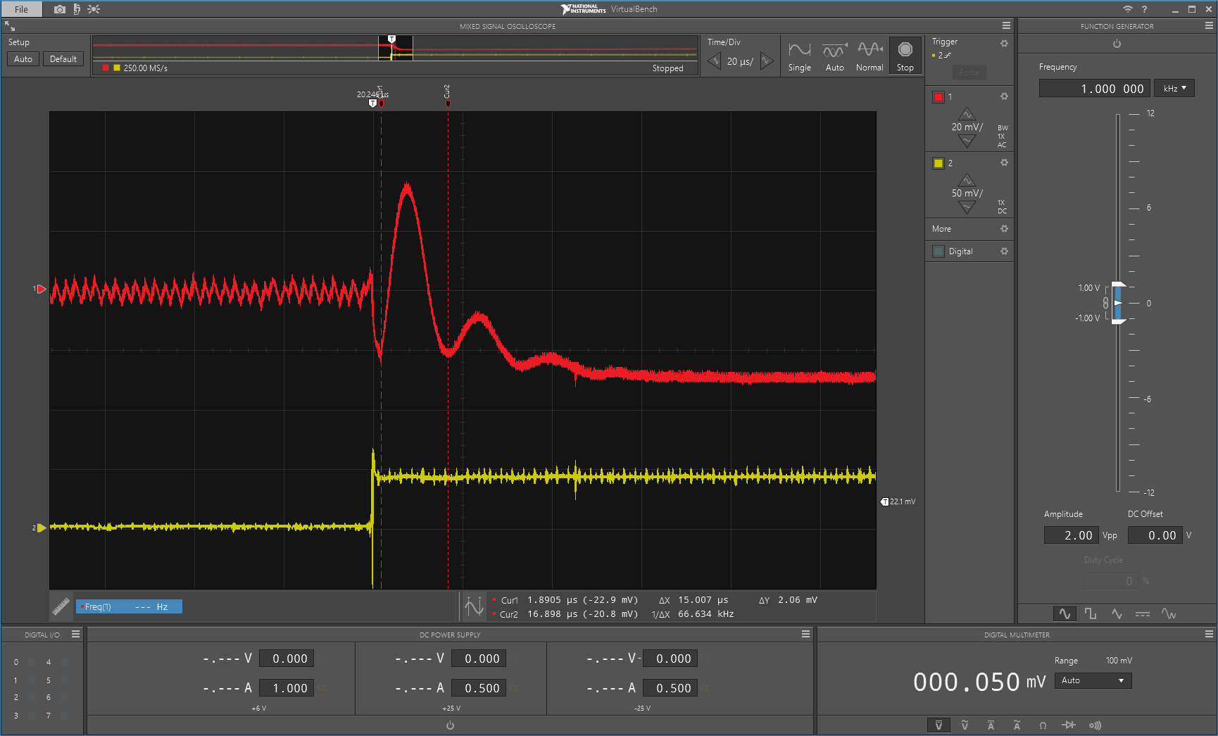Select the DC voltage measurement mode
This screenshot has height=736, width=1218.
click(938, 725)
